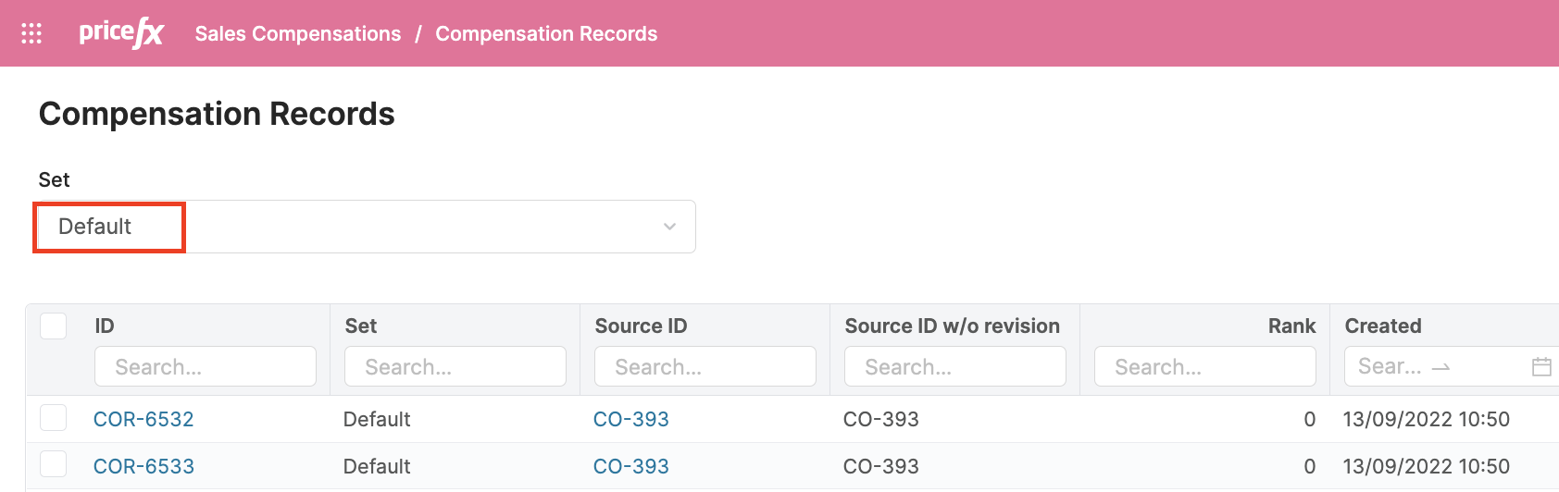Focus the Set column search field
Screen dimensions: 1559x492
(455, 367)
